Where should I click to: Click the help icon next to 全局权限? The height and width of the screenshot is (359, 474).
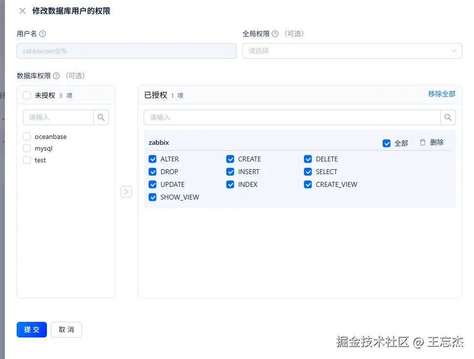(x=275, y=34)
